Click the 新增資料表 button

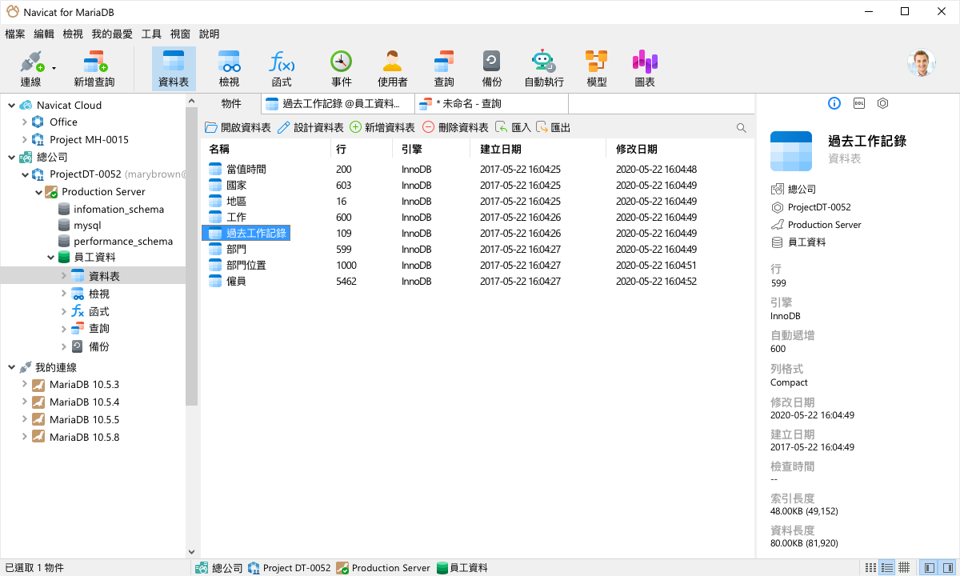pyautogui.click(x=382, y=128)
